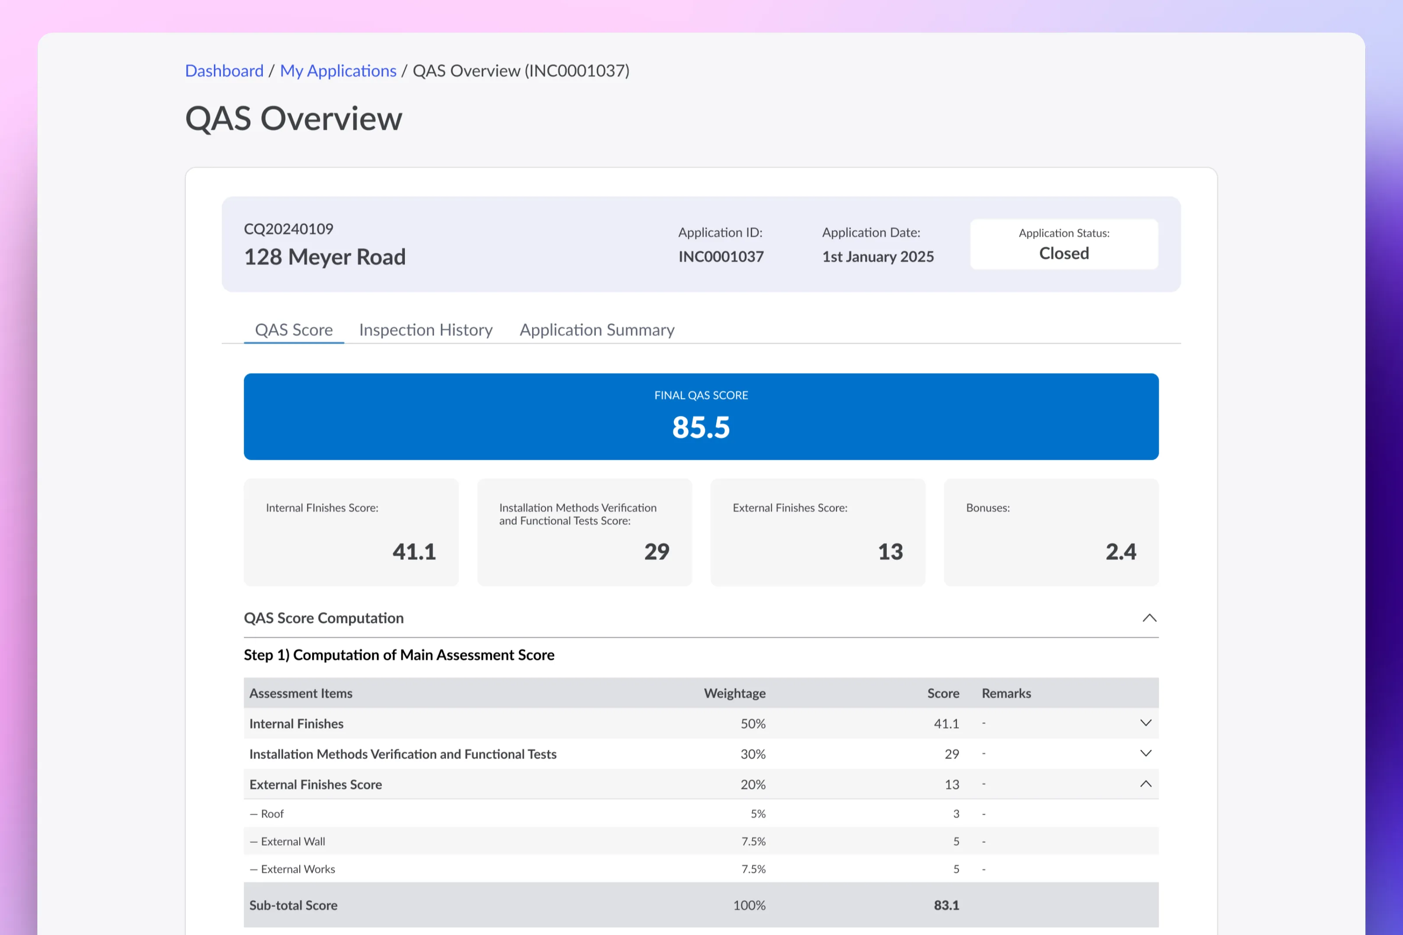Click the 83.1 sub-total score value

pyautogui.click(x=946, y=905)
